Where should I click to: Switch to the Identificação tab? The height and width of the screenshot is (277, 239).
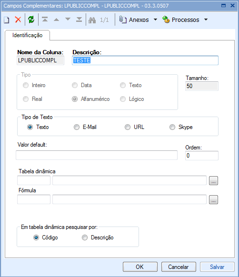click(x=28, y=35)
